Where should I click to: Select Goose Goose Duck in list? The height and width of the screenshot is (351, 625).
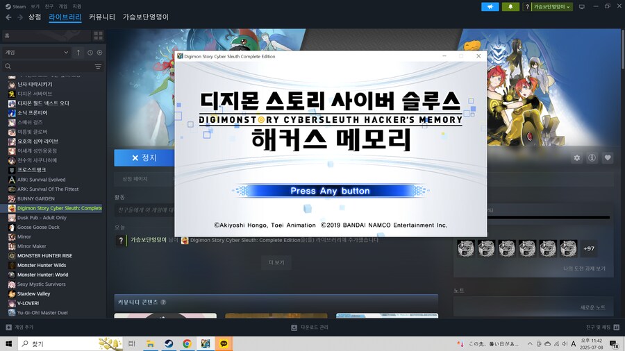[38, 228]
